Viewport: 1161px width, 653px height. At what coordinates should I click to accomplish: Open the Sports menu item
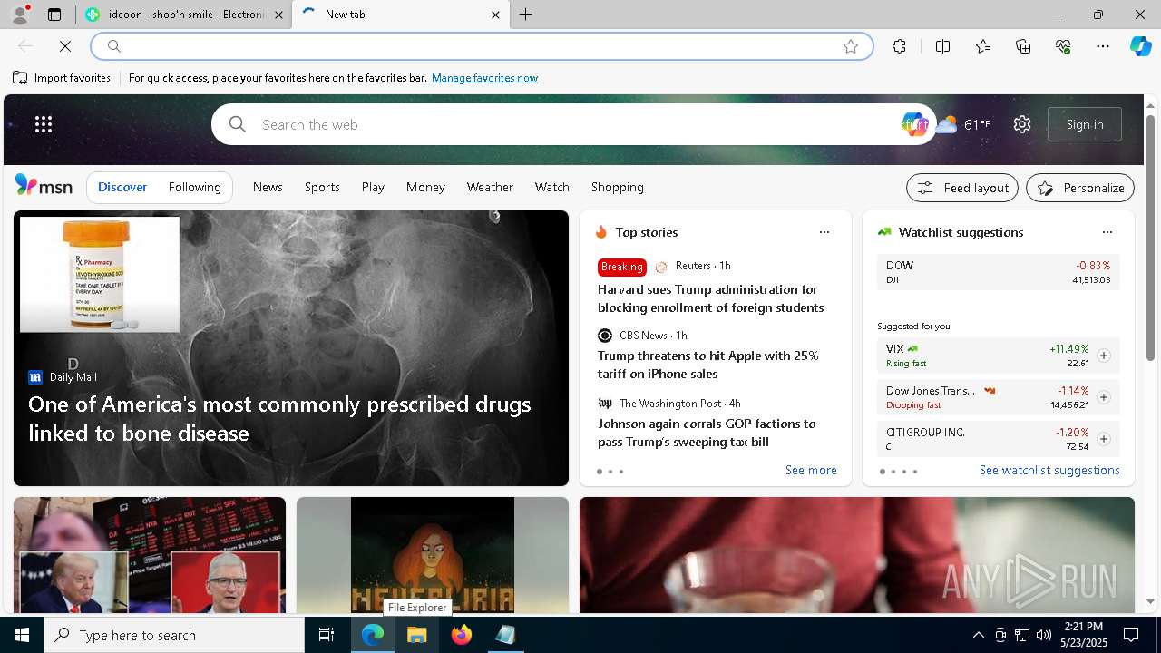click(x=322, y=187)
